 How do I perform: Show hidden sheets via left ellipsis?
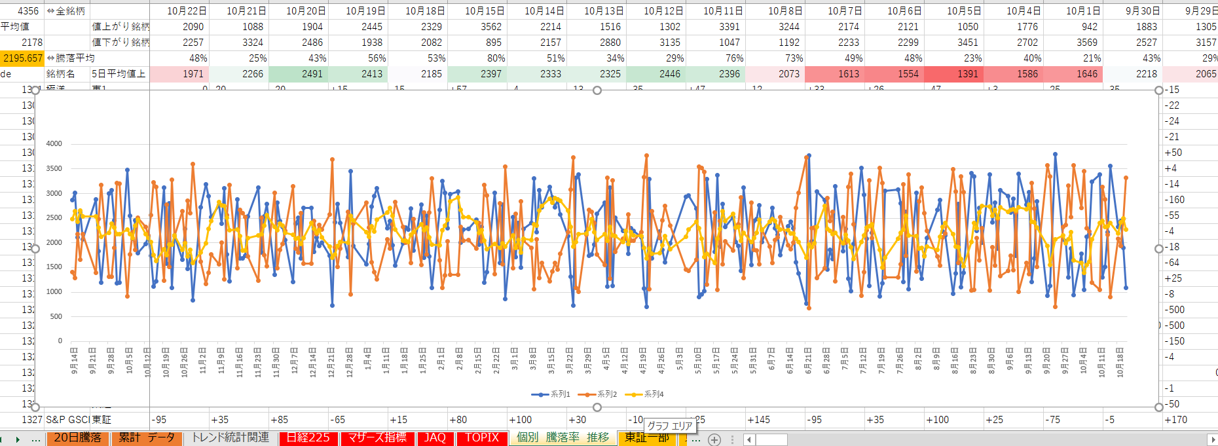(x=35, y=439)
